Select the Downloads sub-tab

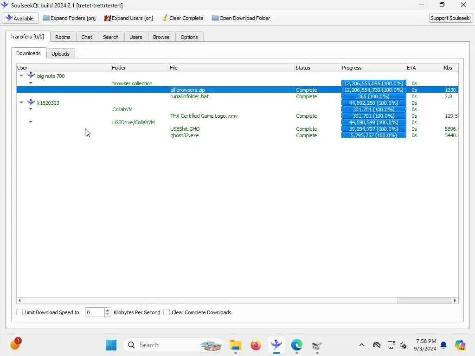[28, 53]
